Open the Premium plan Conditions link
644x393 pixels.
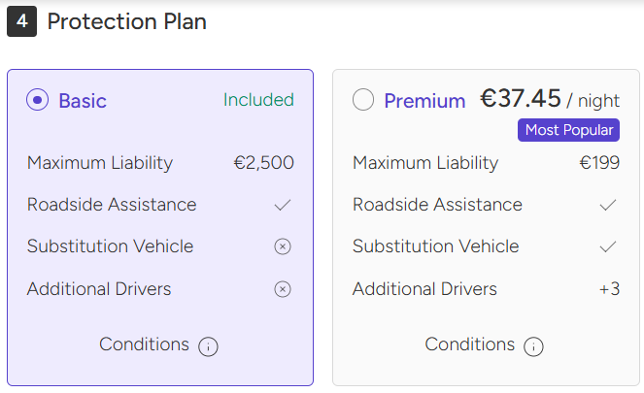pyautogui.click(x=469, y=344)
